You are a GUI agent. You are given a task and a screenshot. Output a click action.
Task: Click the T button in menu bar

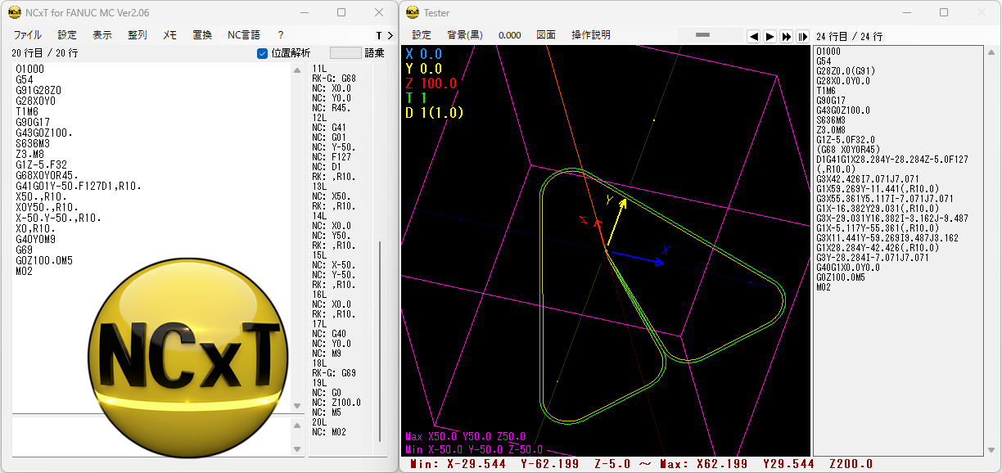pos(379,35)
